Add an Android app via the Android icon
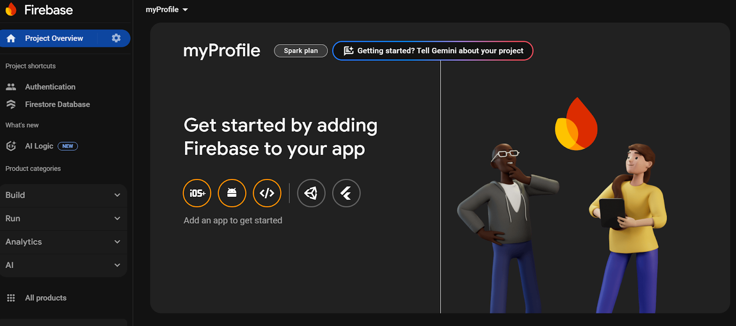 coord(232,193)
